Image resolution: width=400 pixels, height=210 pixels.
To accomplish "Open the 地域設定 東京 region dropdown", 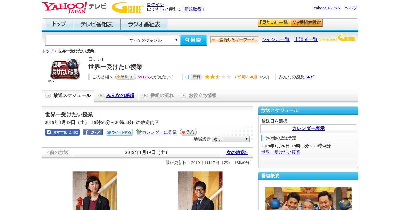I will (231, 139).
